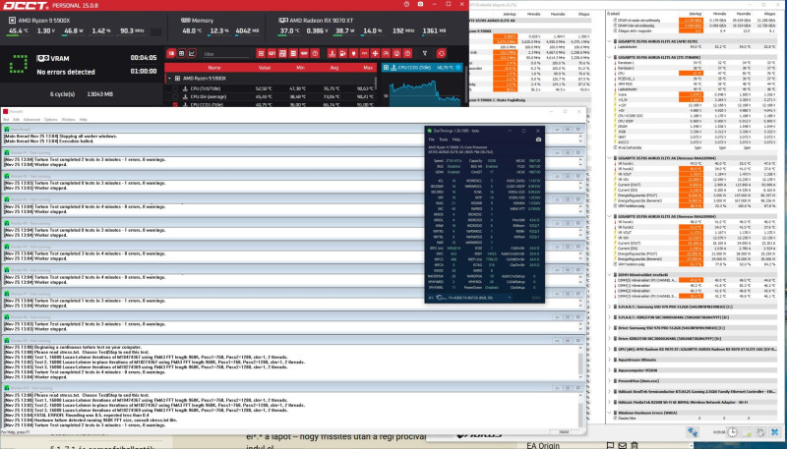Open Prime95 Advanced menu
Image resolution: width=787 pixels, height=449 pixels.
tap(31, 120)
